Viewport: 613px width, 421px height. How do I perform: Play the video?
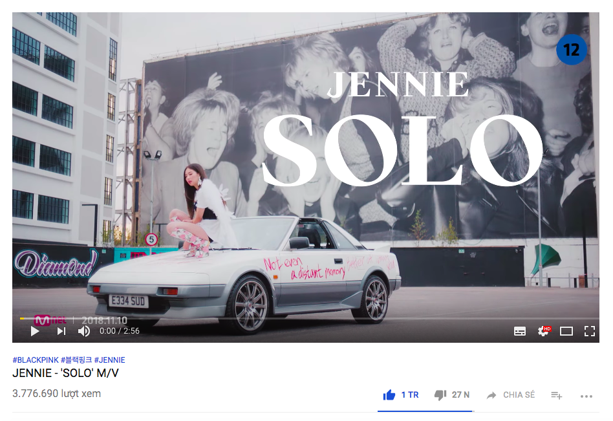(35, 332)
